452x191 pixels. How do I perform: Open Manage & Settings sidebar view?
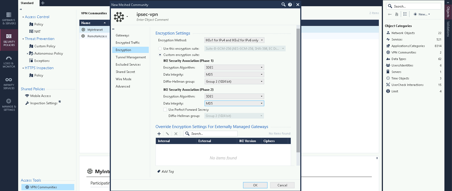coord(9,105)
